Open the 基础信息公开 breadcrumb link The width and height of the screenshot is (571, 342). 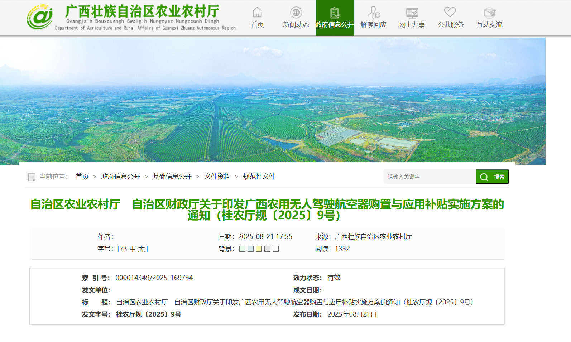pos(172,177)
